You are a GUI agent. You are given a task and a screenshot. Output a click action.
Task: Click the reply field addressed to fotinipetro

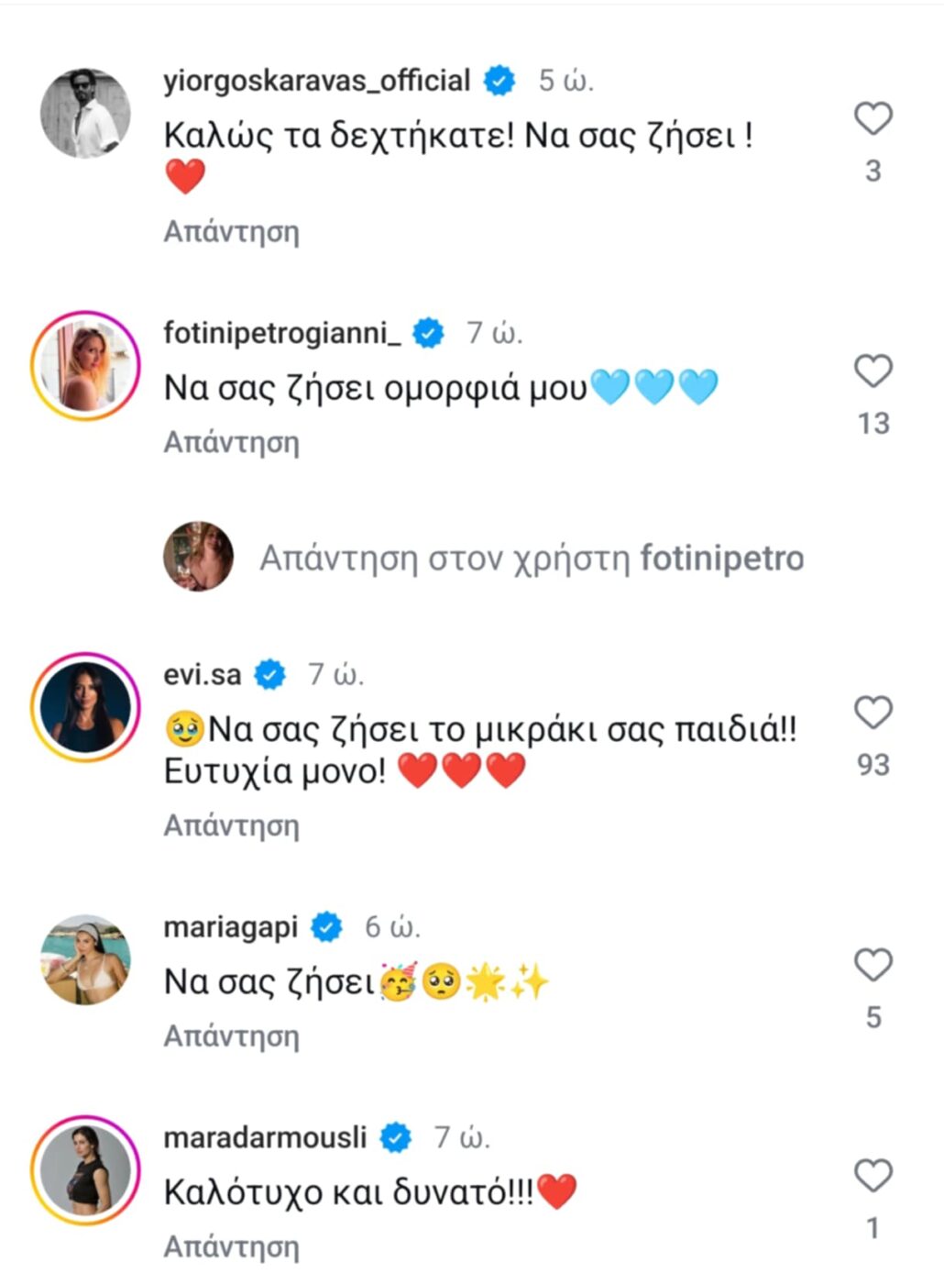click(532, 558)
